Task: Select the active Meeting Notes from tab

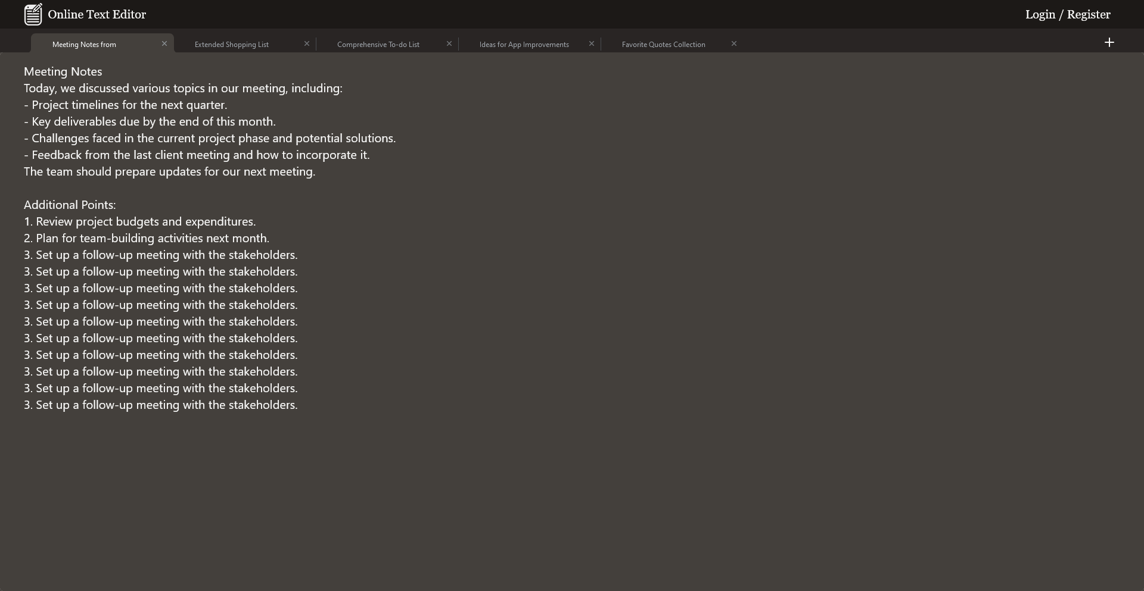Action: [84, 45]
